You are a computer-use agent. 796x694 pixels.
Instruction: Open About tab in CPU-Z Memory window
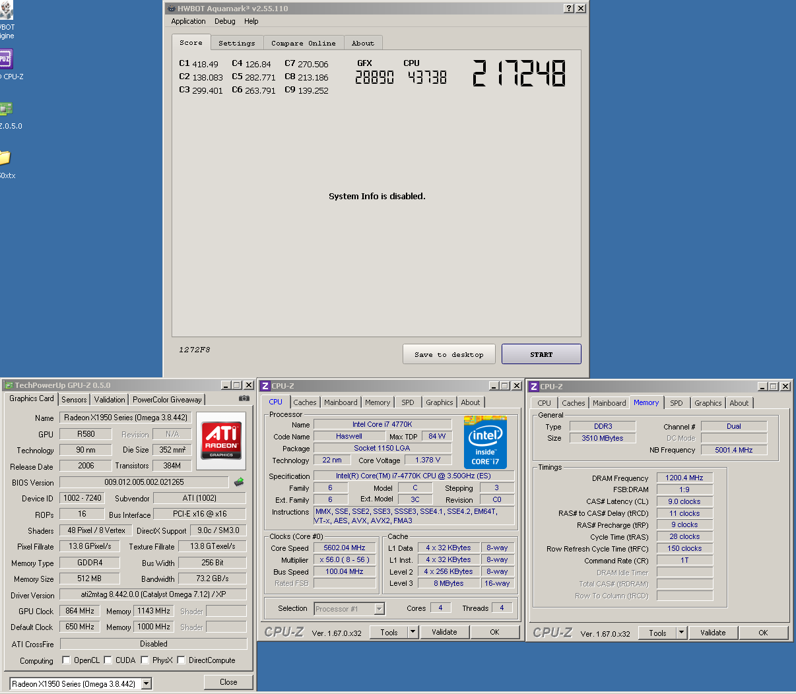click(739, 403)
